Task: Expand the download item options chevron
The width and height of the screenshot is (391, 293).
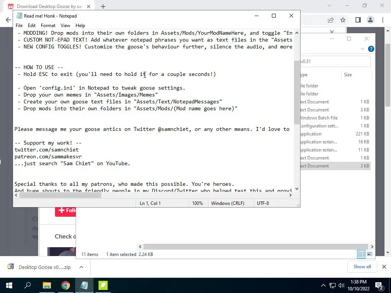Action: click(81, 267)
